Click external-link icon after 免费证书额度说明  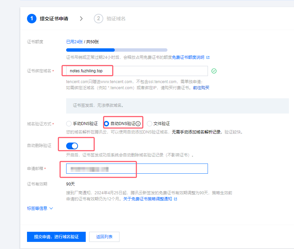click(208, 57)
